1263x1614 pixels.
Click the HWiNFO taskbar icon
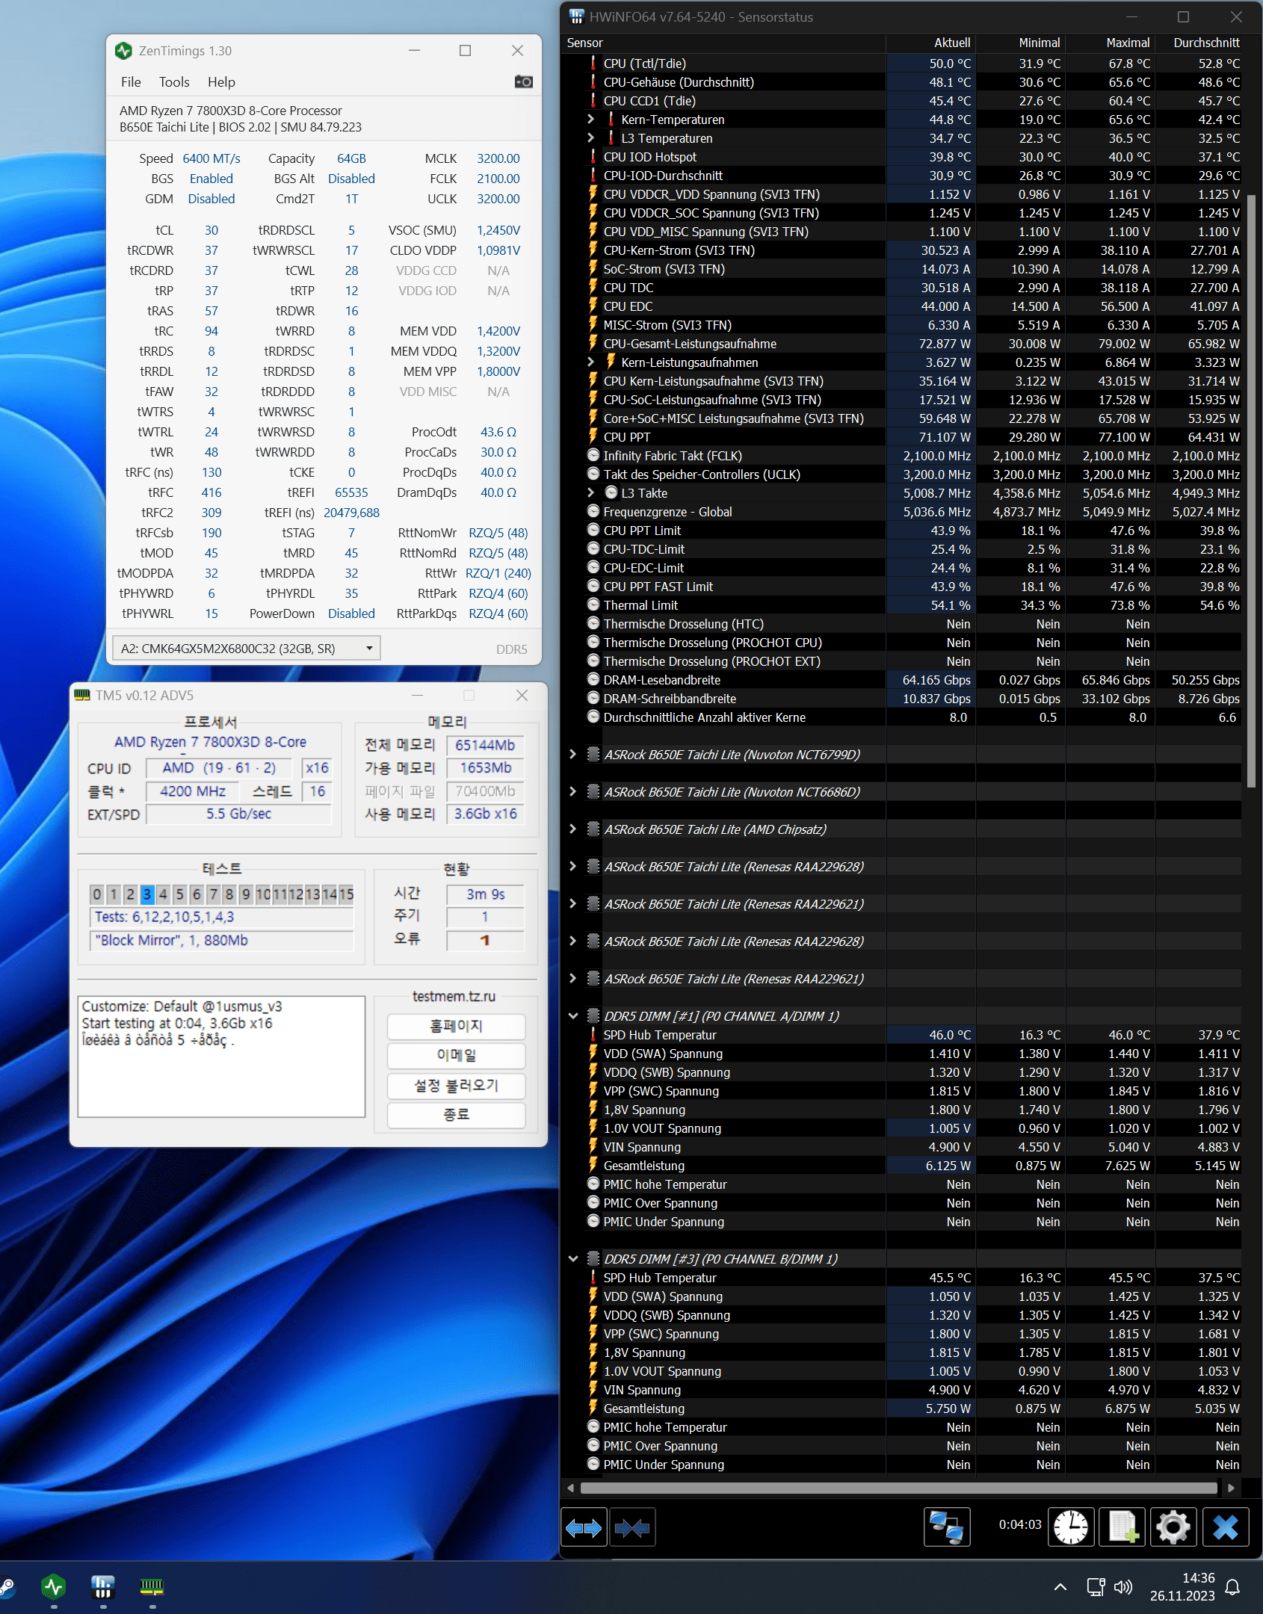click(x=102, y=1586)
